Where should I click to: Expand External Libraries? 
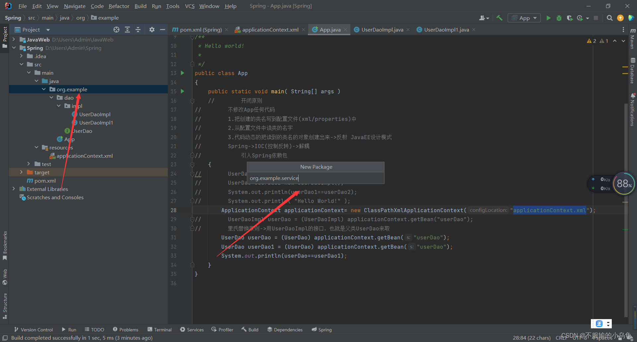(x=14, y=189)
